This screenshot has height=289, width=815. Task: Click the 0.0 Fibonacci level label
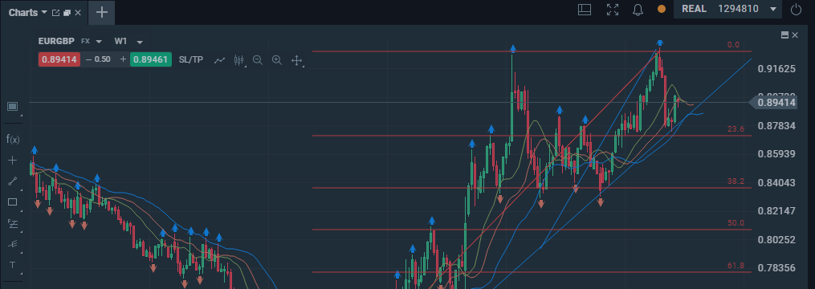(x=733, y=45)
